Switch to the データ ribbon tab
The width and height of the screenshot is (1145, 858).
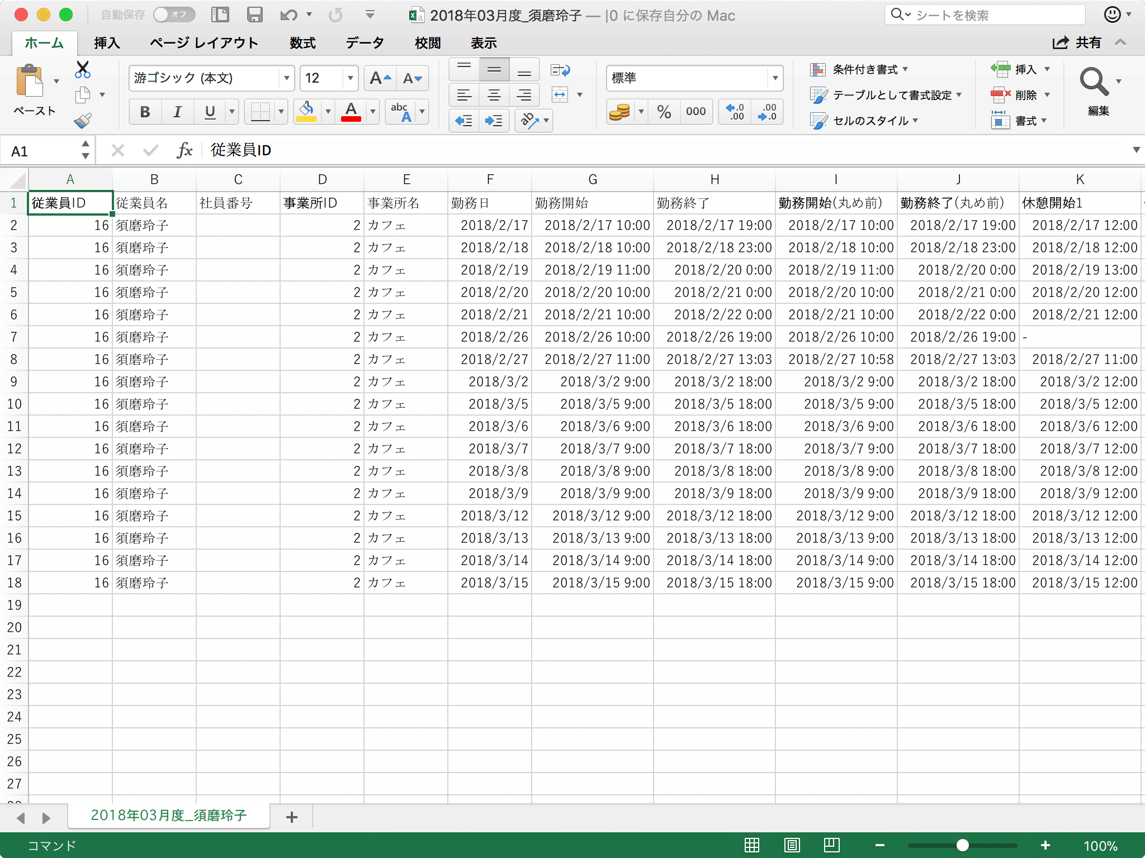364,42
